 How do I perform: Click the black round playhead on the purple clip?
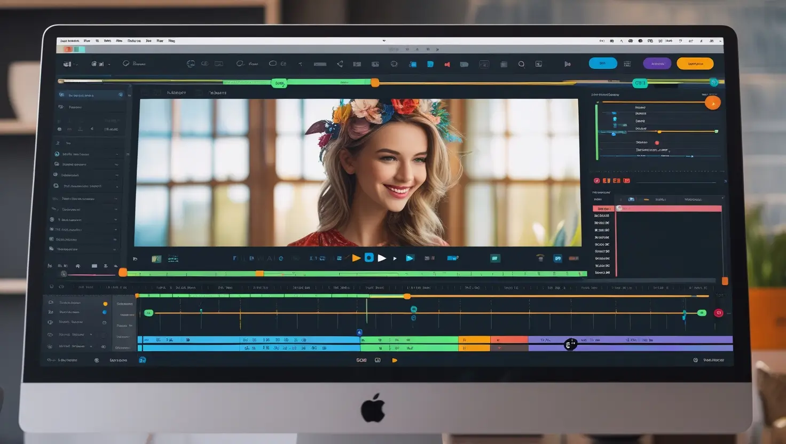(x=570, y=344)
